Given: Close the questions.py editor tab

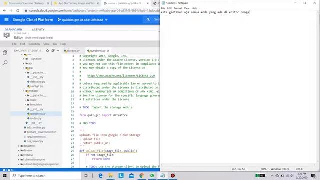Looking at the screenshot, I should [x=108, y=51].
